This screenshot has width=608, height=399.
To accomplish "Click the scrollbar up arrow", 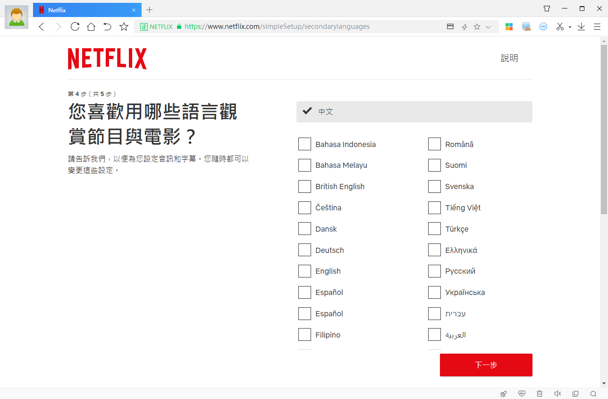I will click(604, 41).
